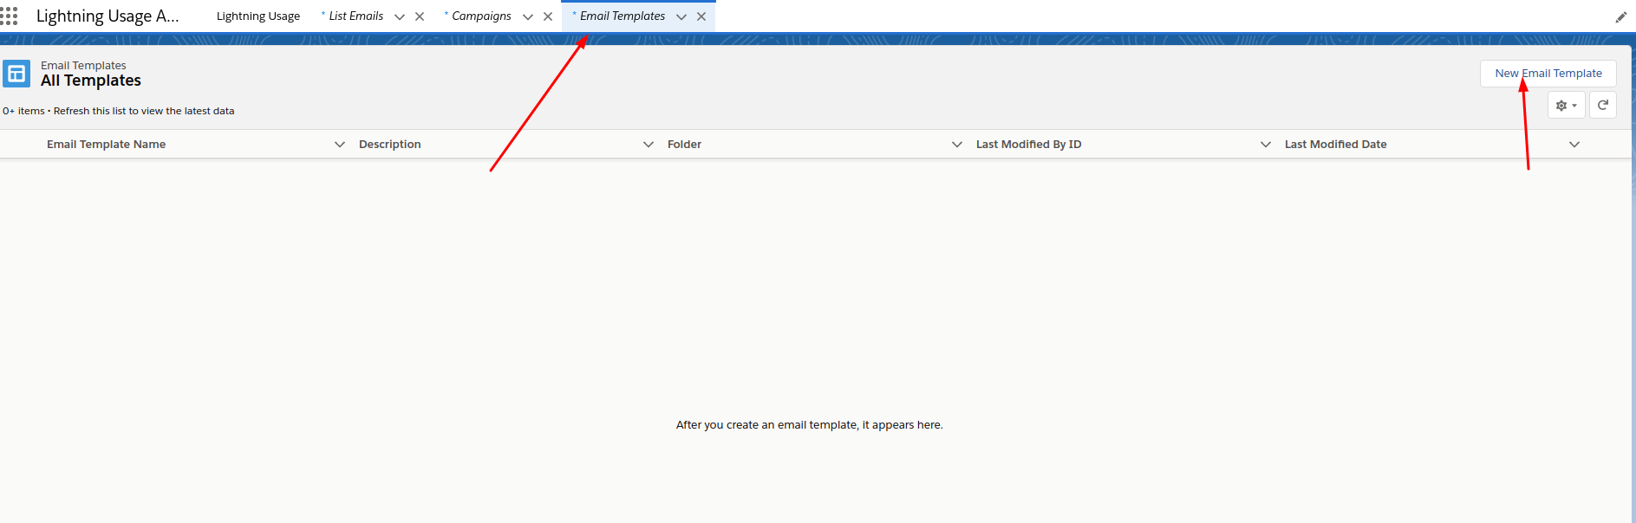Expand the List Emails tab dropdown chevron
The height and width of the screenshot is (523, 1636).
click(x=400, y=16)
